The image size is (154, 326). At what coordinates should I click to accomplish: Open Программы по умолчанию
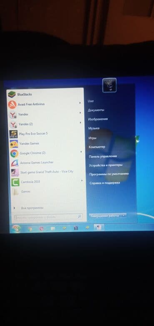(109, 174)
